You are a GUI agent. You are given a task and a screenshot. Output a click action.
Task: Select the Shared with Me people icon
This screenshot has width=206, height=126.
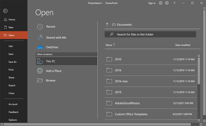click(x=40, y=38)
